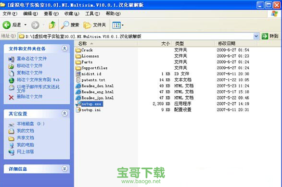Click the 配置设置 type cell
This screenshot has width=282, height=187.
(182, 110)
